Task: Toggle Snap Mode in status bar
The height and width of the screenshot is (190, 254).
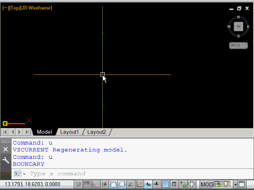Action: coord(78,184)
